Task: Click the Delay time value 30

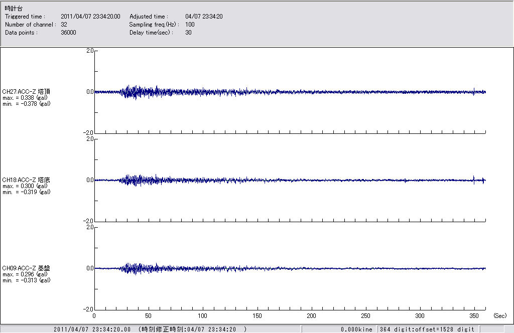Action: pos(188,33)
